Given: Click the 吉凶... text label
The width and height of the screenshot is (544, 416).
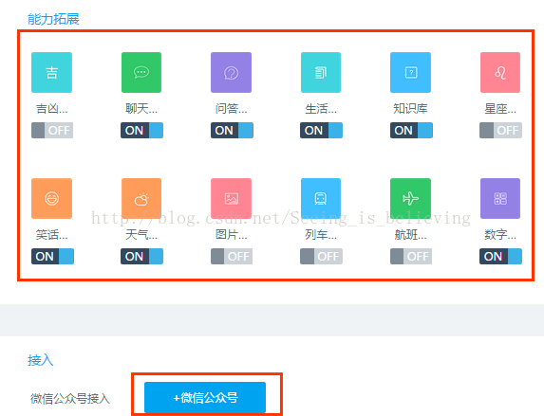Looking at the screenshot, I should [x=52, y=109].
